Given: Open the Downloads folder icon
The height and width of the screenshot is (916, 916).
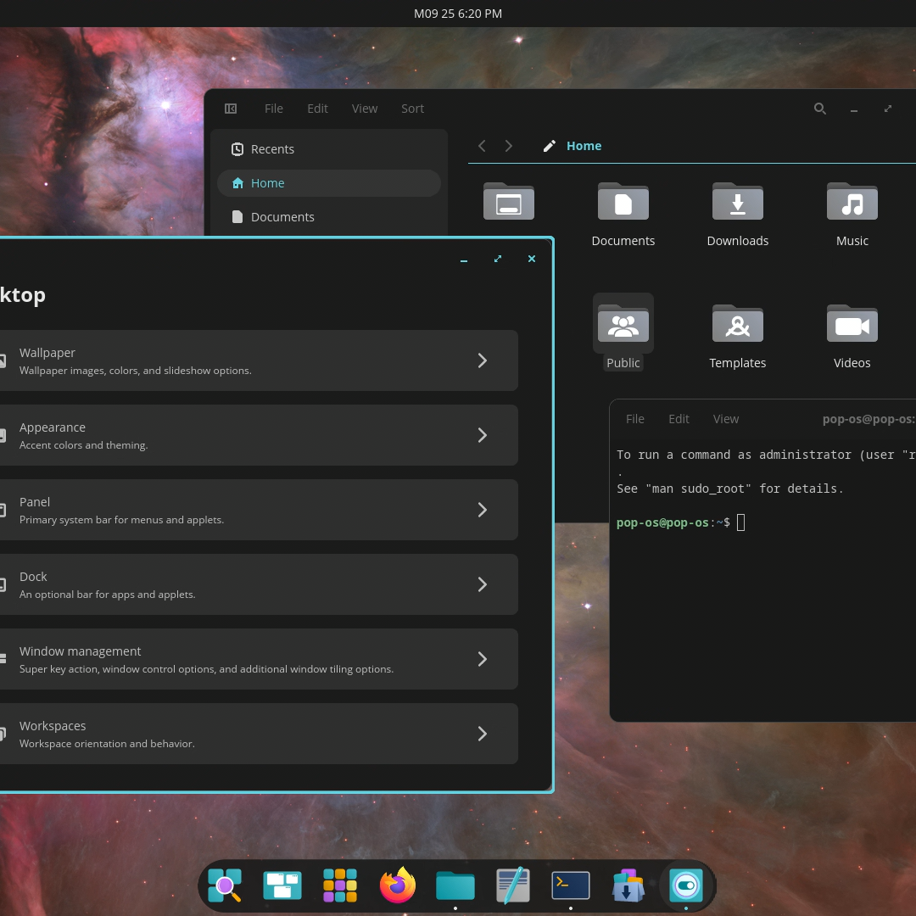Looking at the screenshot, I should tap(737, 202).
